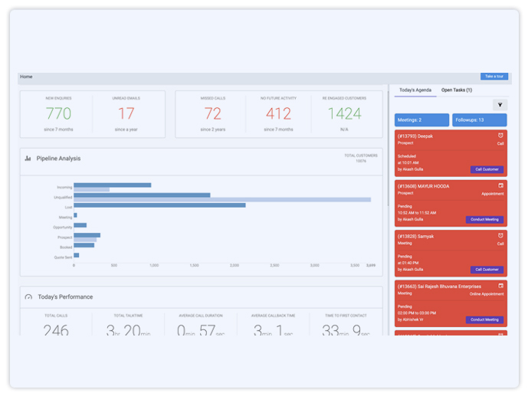
Task: Click the Today's Performance gauge icon
Action: click(x=28, y=296)
